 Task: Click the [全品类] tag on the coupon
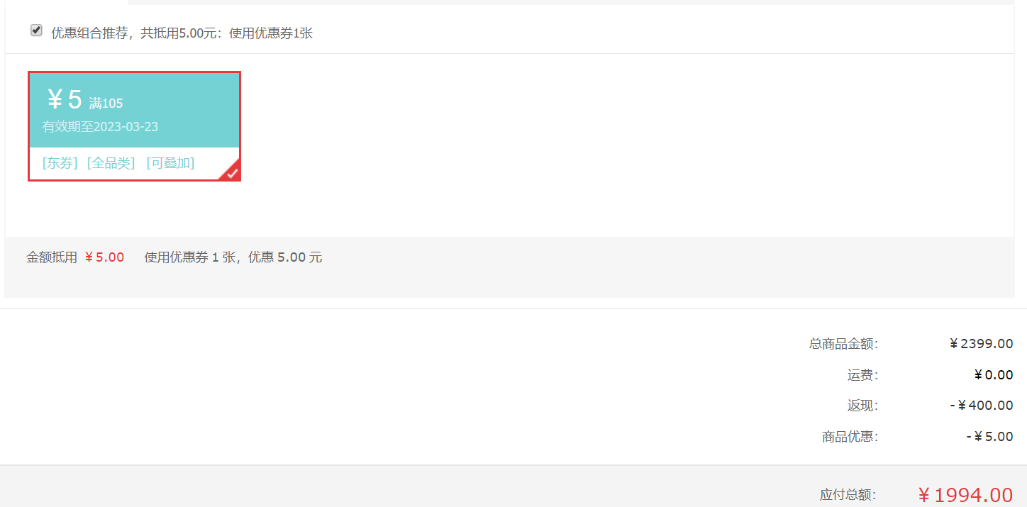[x=111, y=163]
